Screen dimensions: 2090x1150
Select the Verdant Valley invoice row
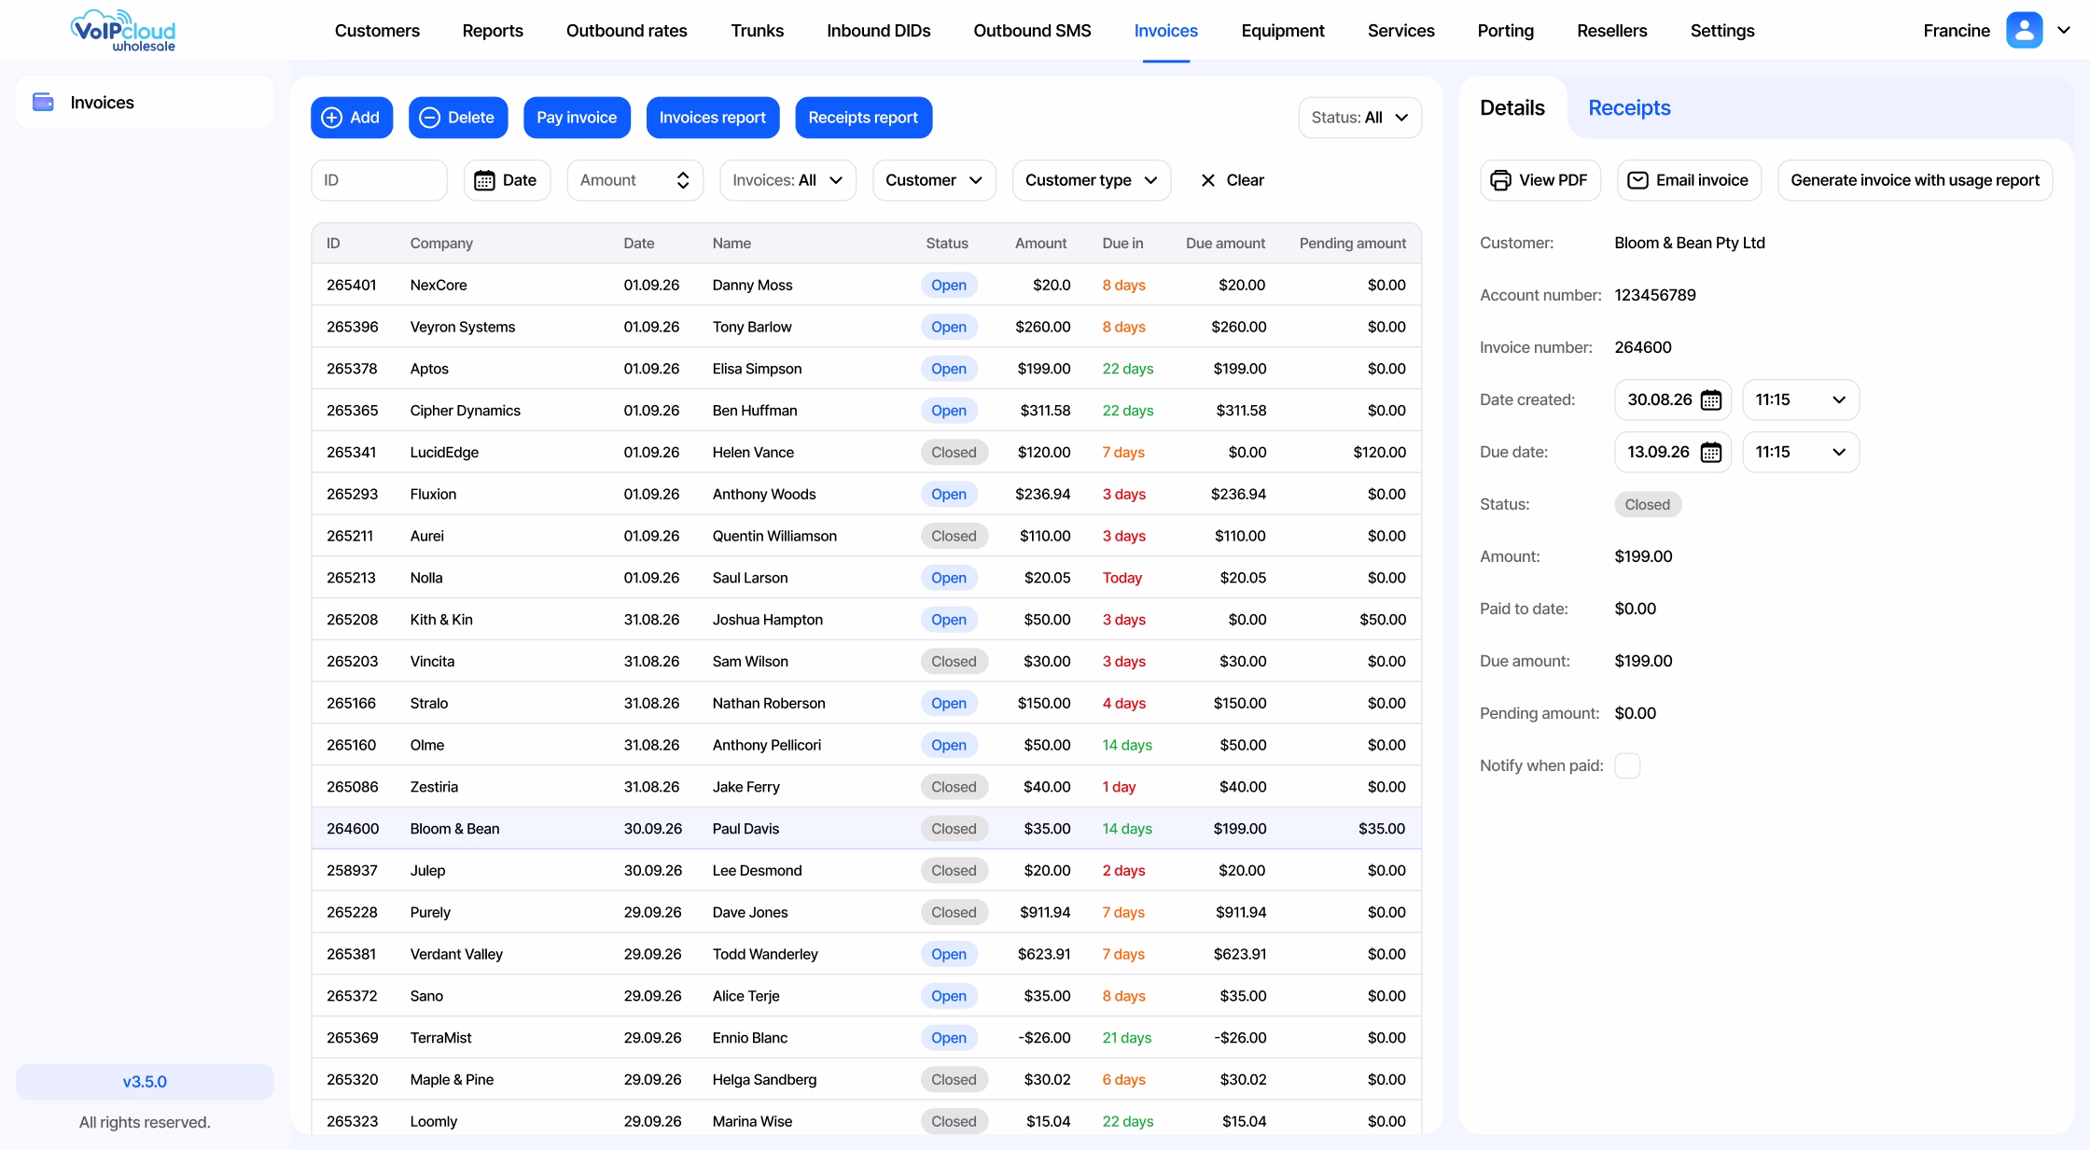pyautogui.click(x=866, y=954)
